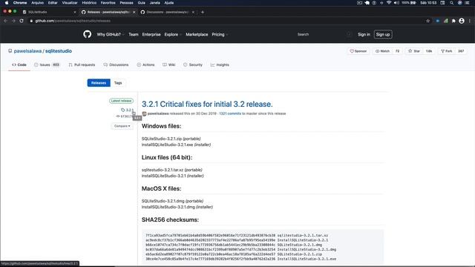The width and height of the screenshot is (475, 267).
Task: Open the Discussions tab
Action: [x=116, y=65]
